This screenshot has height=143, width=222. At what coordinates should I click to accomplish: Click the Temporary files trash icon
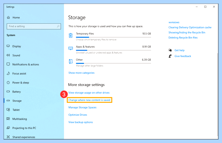pos(71,35)
